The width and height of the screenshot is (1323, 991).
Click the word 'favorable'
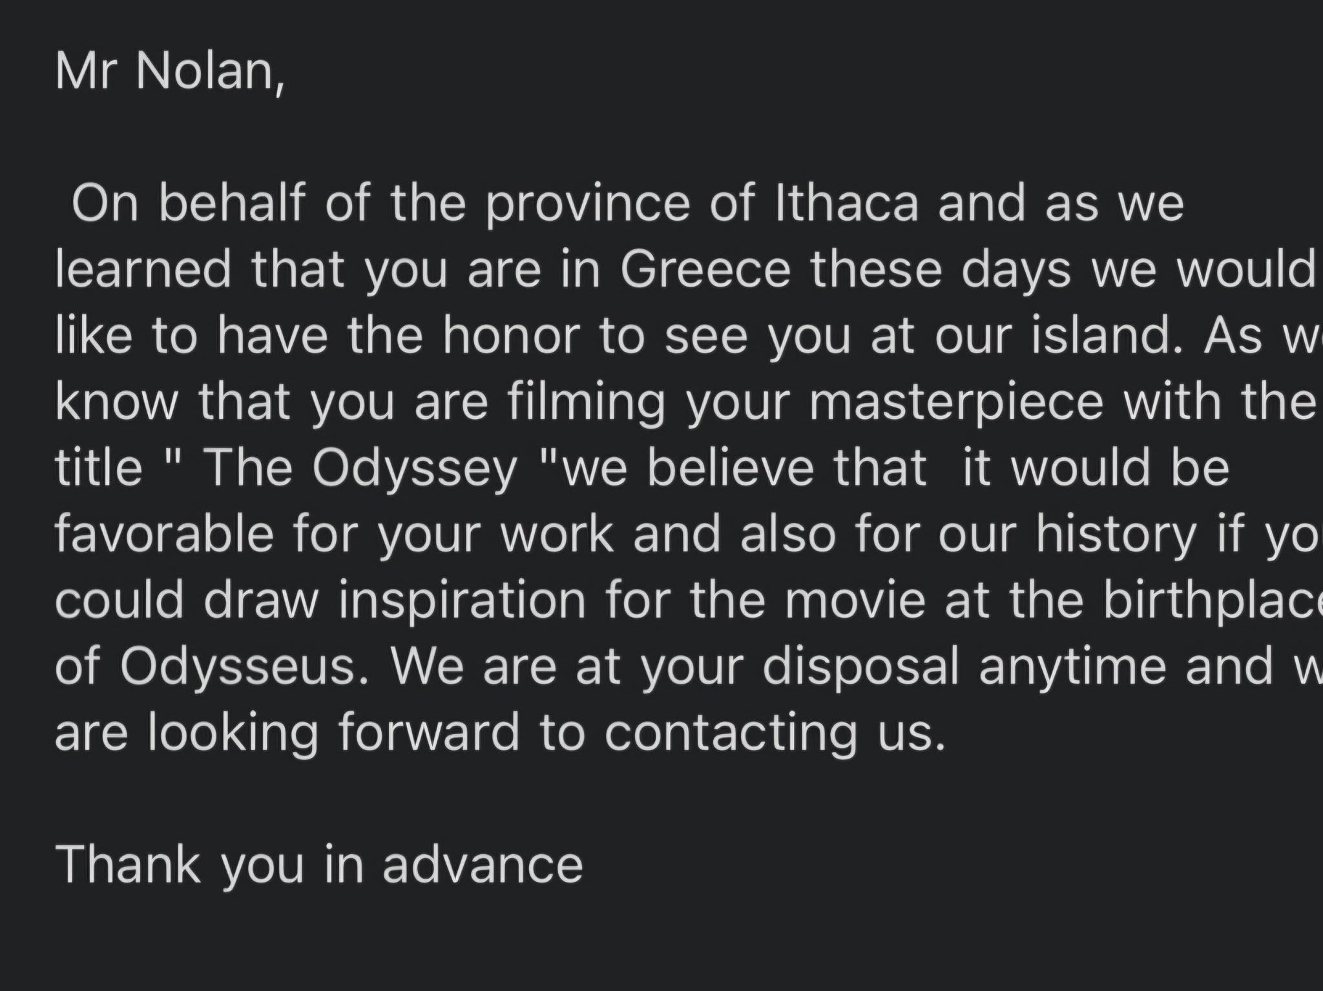click(164, 534)
